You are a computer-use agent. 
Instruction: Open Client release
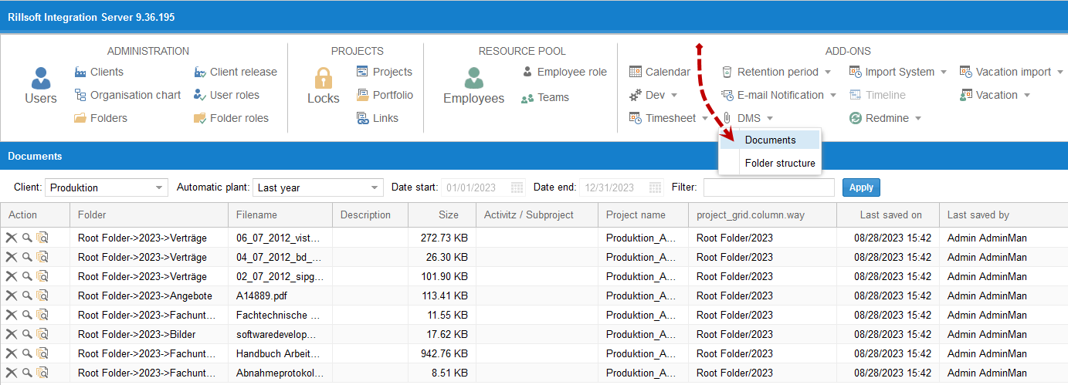(236, 72)
